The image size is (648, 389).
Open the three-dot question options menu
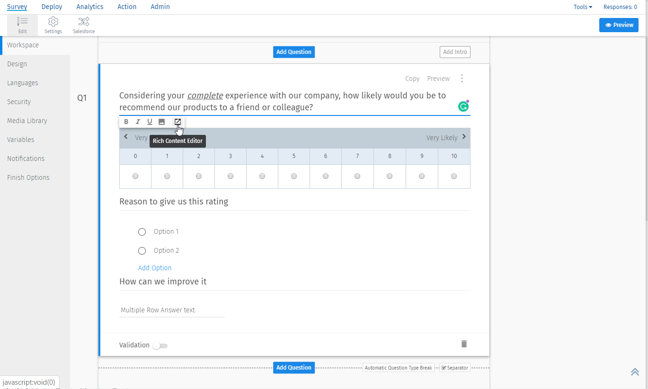pyautogui.click(x=462, y=79)
